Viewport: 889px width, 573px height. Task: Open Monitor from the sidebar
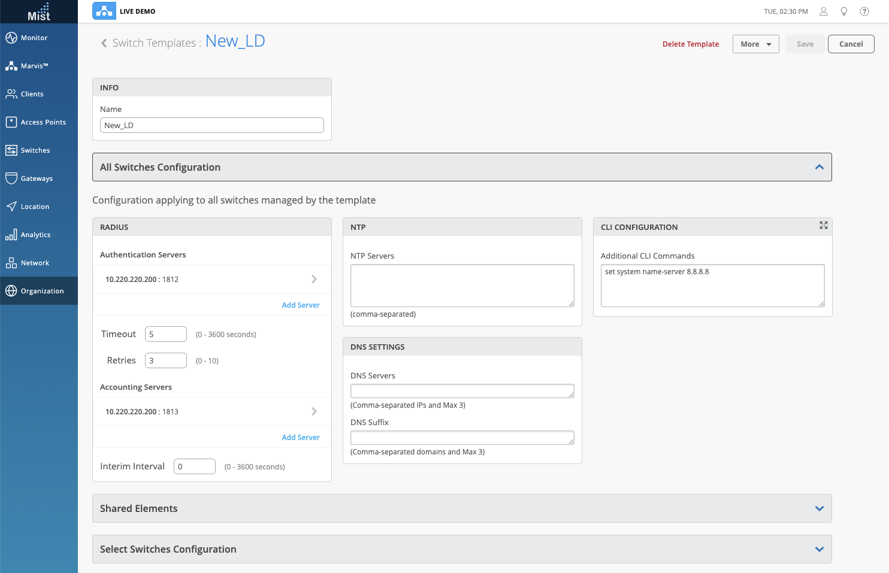point(34,38)
